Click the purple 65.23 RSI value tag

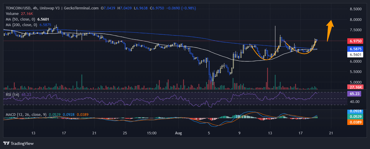(355, 94)
